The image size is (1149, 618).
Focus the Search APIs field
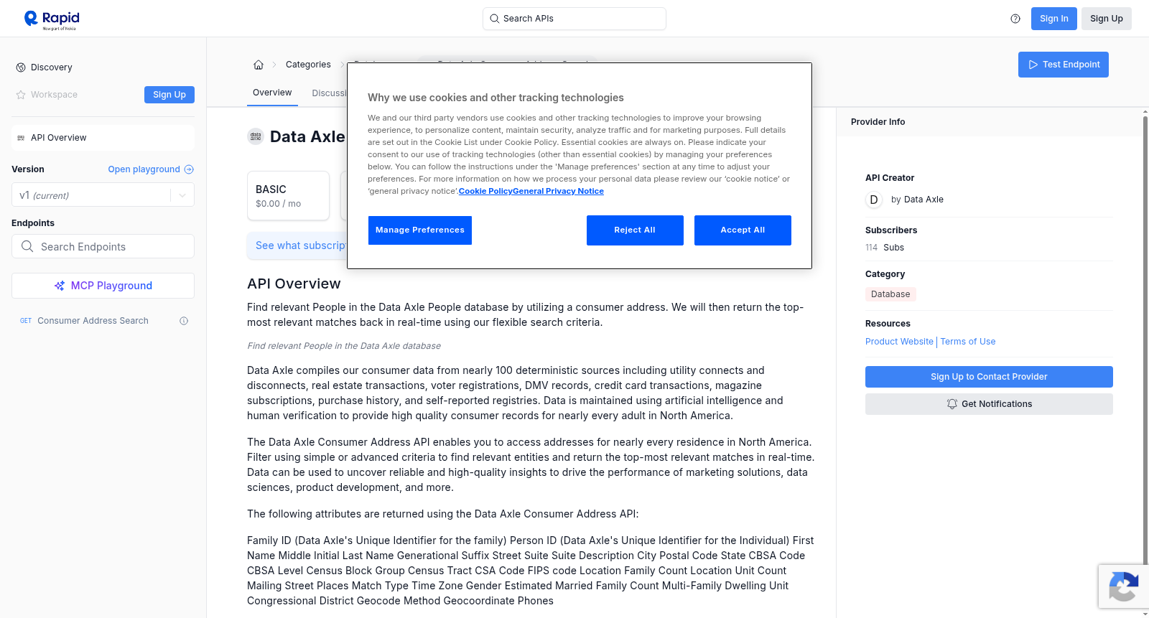(574, 19)
